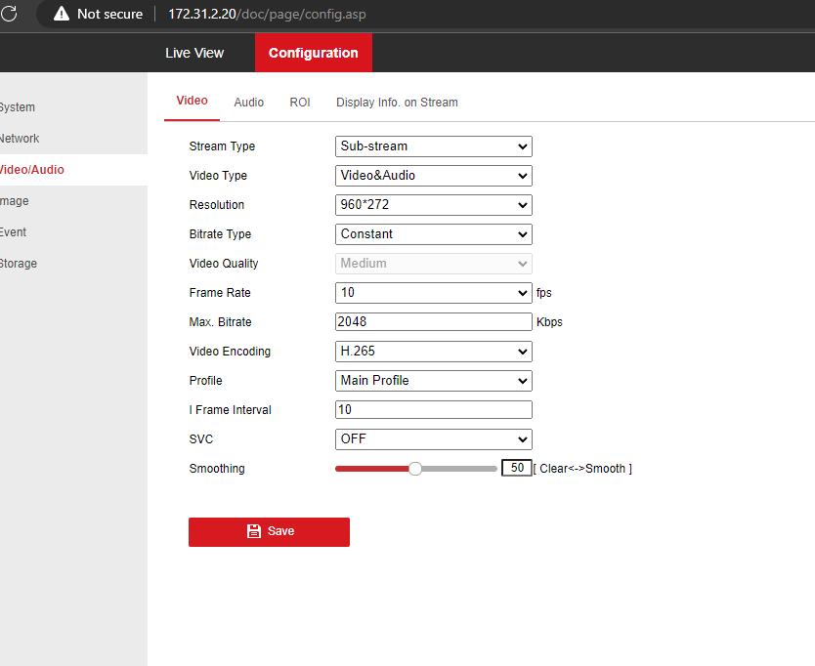Open the Display Info. on Stream tab

click(x=397, y=102)
